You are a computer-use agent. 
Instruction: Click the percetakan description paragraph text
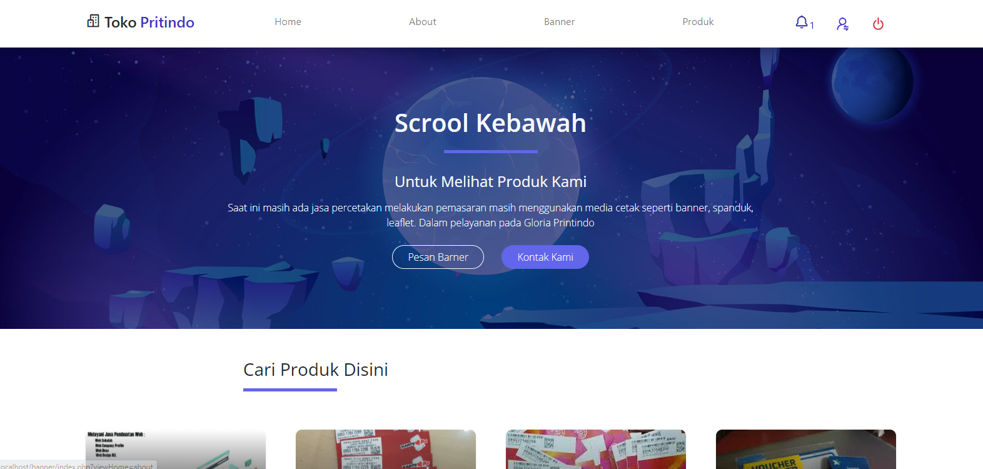click(490, 215)
